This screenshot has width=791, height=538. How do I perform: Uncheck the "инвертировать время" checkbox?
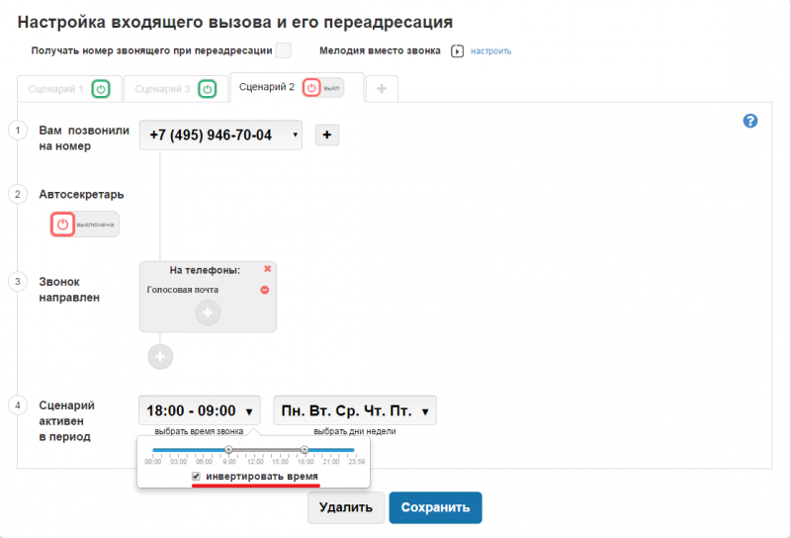pos(197,477)
